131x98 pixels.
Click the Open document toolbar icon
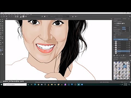point(4,16)
